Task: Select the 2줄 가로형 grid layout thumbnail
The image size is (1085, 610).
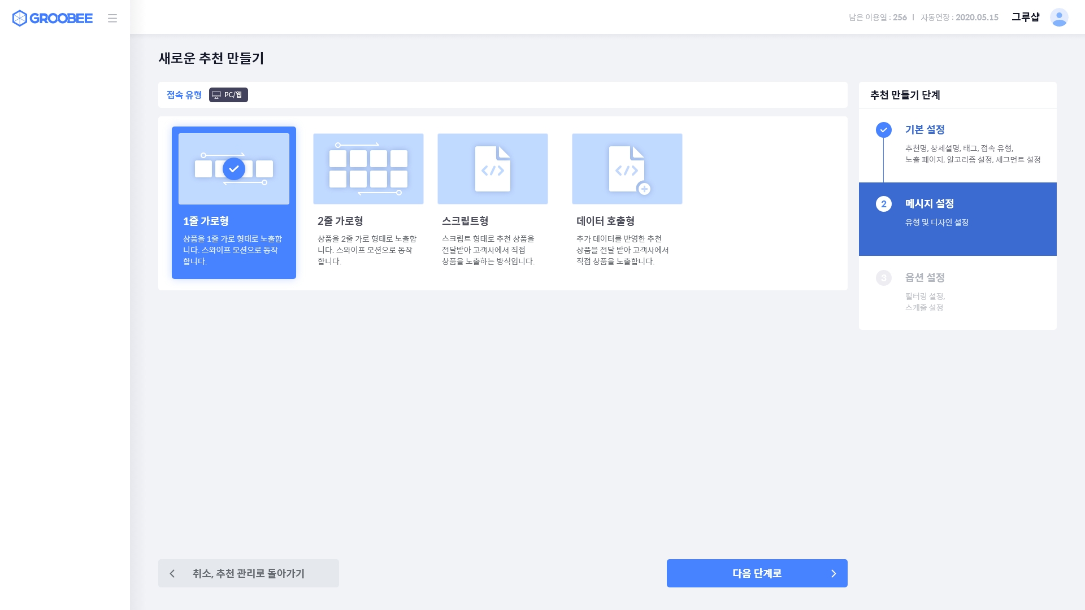Action: [x=368, y=168]
